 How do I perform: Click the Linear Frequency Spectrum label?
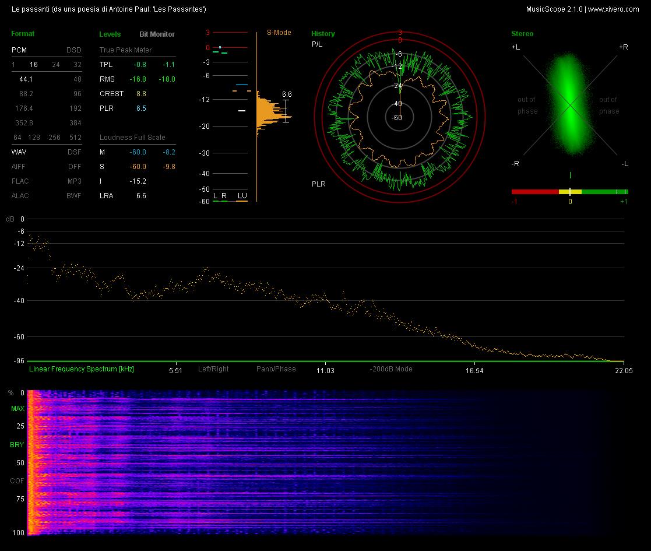pos(82,368)
